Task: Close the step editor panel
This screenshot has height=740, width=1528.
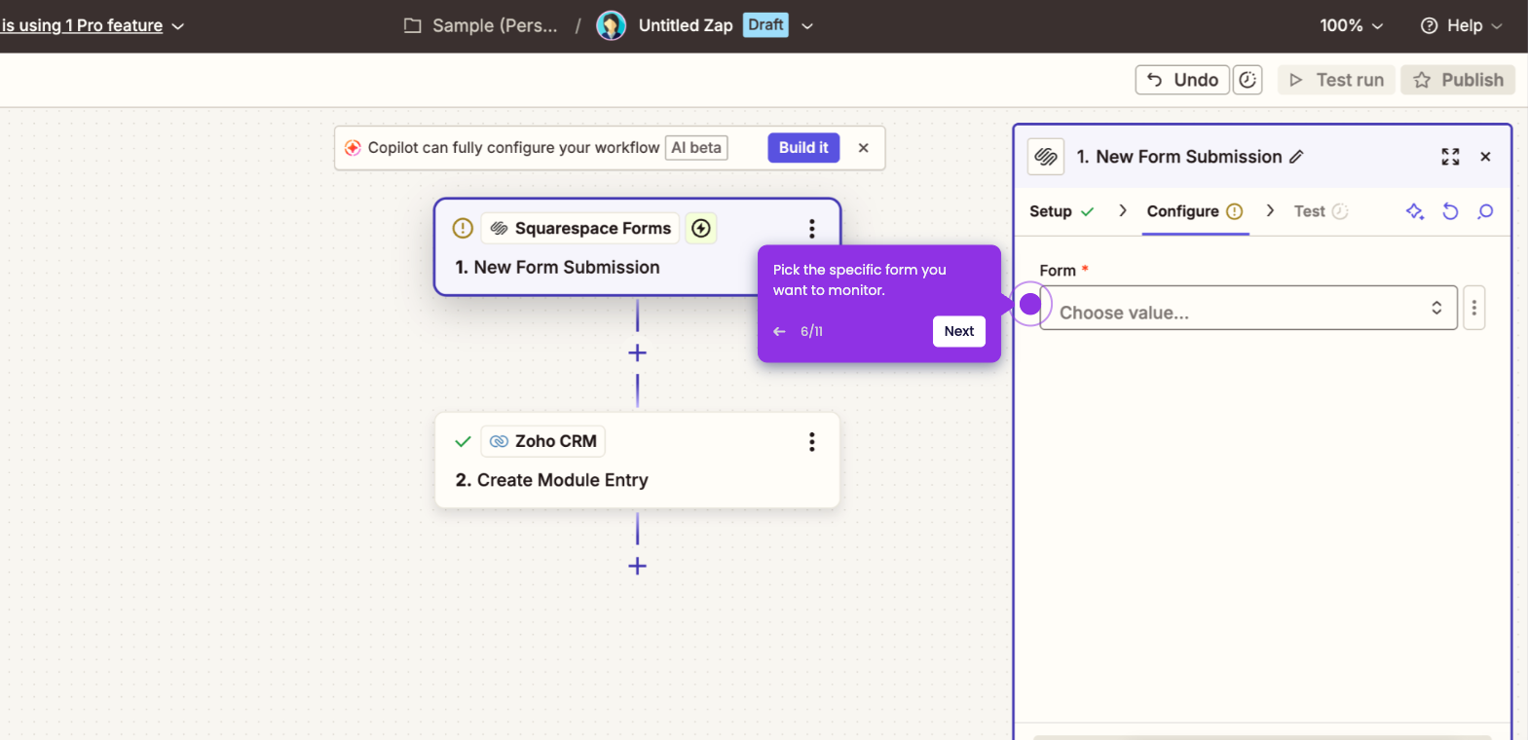Action: click(x=1485, y=157)
